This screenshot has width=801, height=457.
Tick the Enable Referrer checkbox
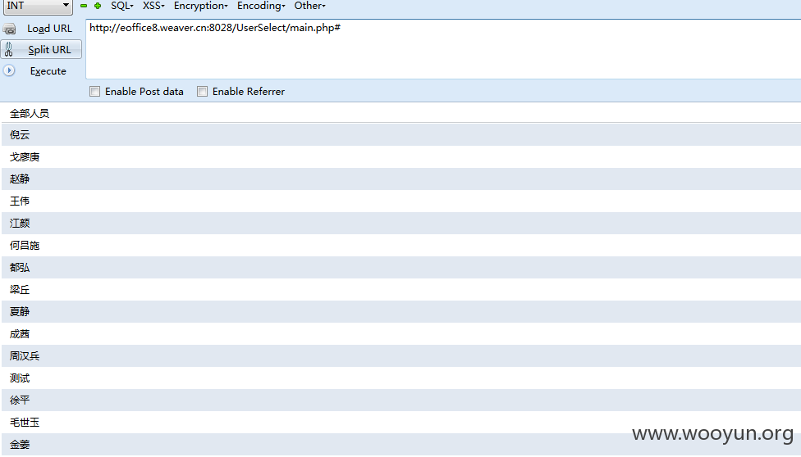(x=203, y=92)
